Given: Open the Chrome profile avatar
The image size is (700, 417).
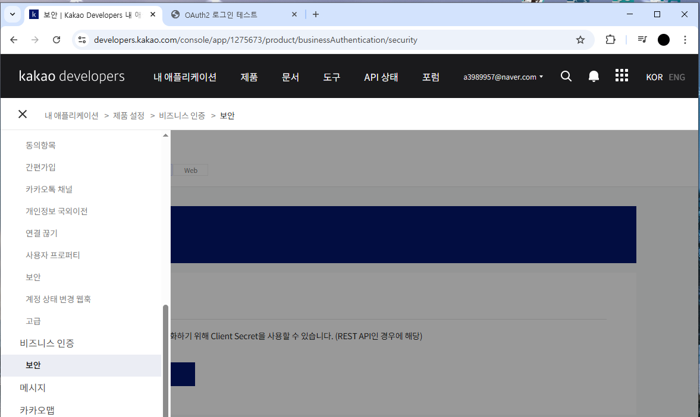Looking at the screenshot, I should coord(664,40).
